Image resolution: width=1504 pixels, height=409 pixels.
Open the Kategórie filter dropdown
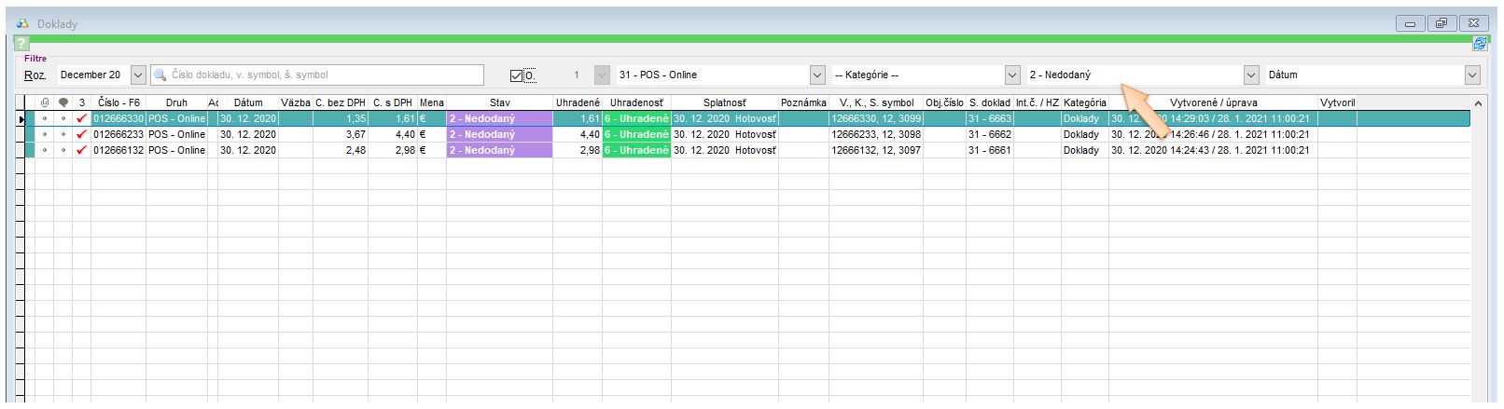tap(1012, 75)
